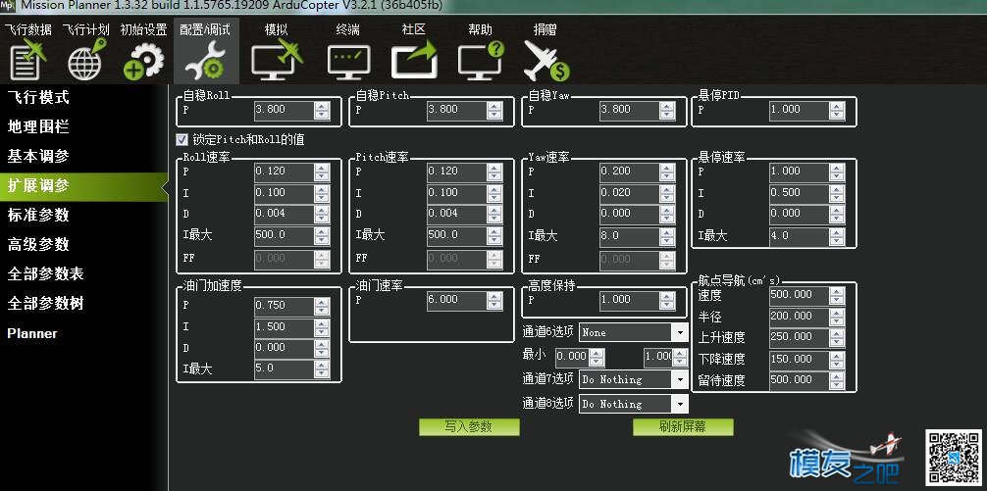Adjust the 悬停速率 P spinner arrows

tap(837, 172)
